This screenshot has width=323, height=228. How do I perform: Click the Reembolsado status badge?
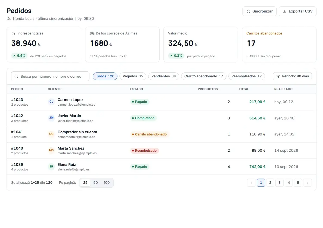(x=144, y=150)
